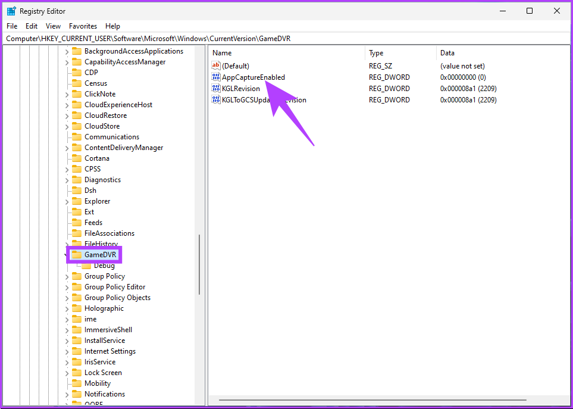Click the AppCaptureEnabled DWORD value icon

pos(216,77)
